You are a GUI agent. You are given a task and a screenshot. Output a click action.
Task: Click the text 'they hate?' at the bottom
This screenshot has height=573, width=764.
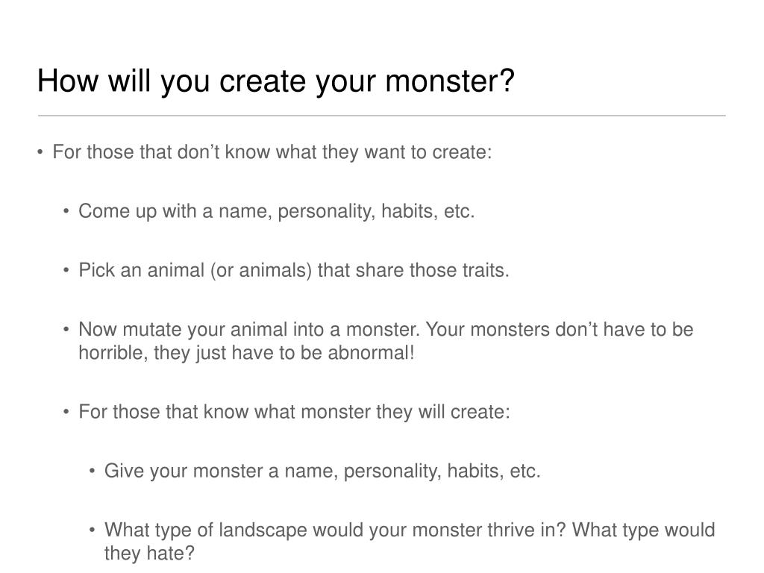click(149, 554)
